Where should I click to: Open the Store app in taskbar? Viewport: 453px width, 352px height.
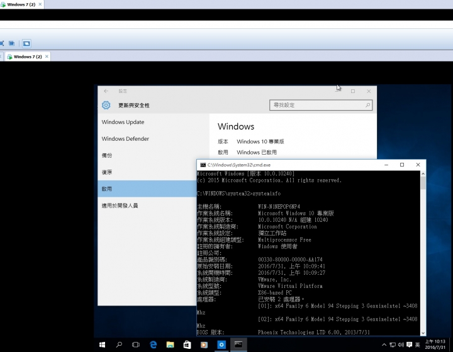pos(187,345)
